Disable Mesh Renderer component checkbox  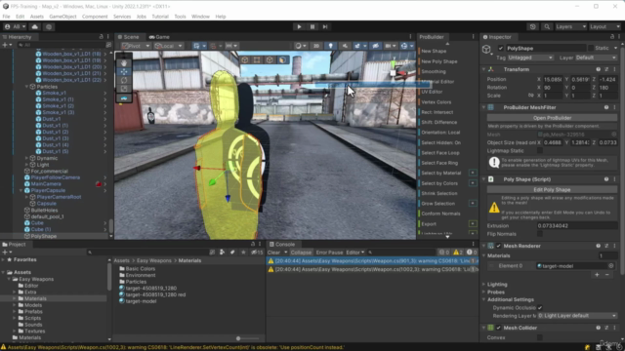[498, 246]
